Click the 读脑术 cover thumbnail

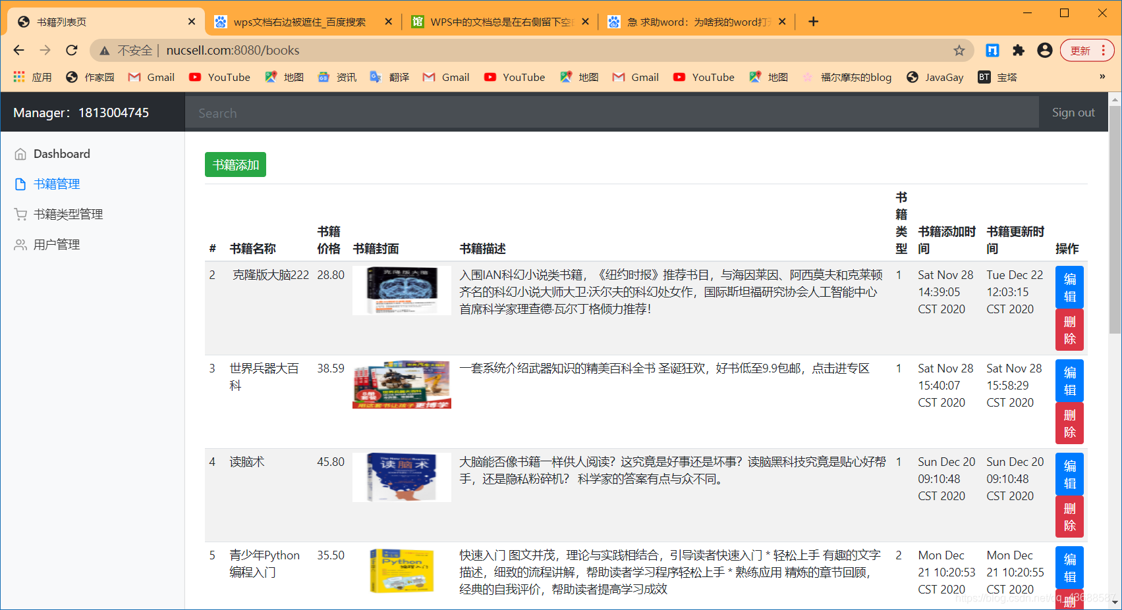coord(402,477)
